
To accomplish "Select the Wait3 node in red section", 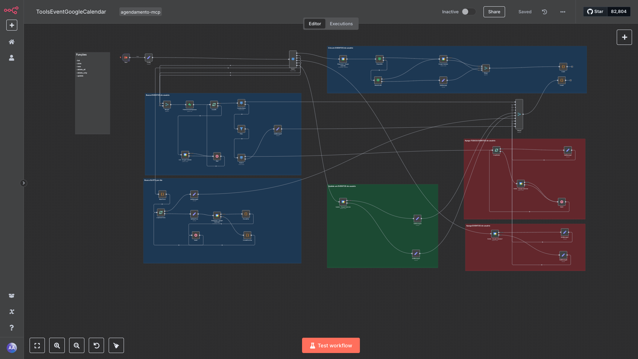I will [x=562, y=202].
